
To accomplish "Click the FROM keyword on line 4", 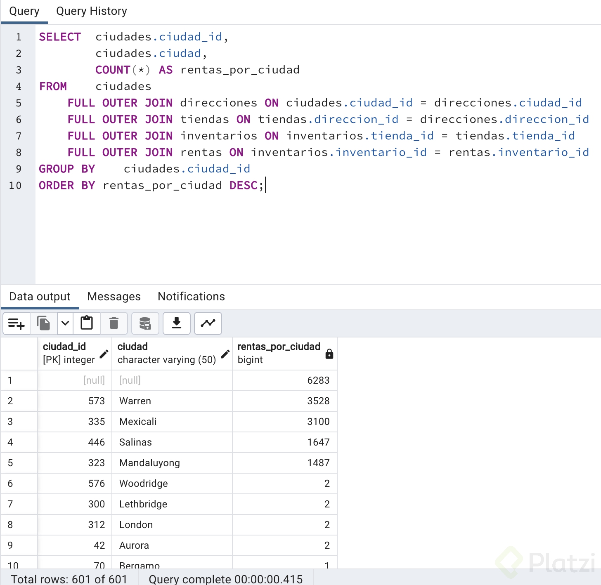I will tap(53, 87).
